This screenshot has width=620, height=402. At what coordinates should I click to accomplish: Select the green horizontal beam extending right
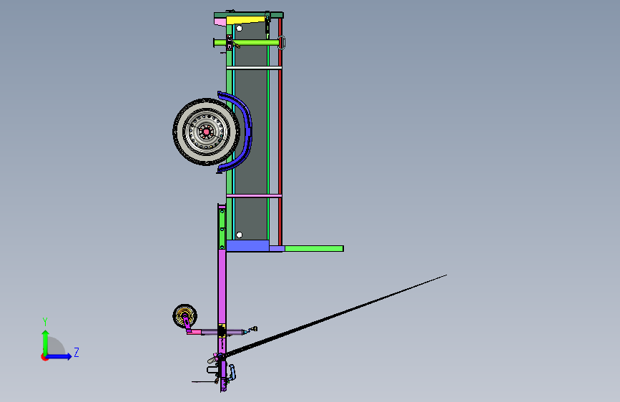point(314,248)
